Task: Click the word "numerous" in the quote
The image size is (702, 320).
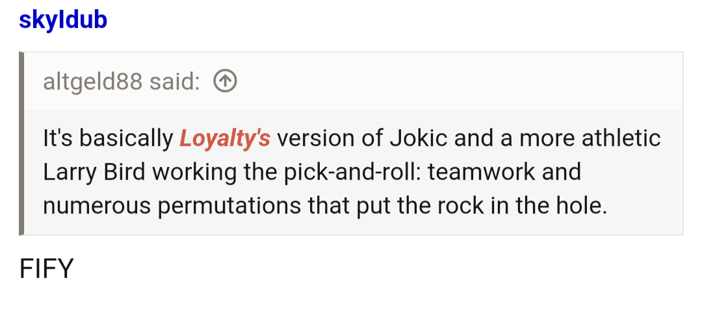Action: pos(96,206)
